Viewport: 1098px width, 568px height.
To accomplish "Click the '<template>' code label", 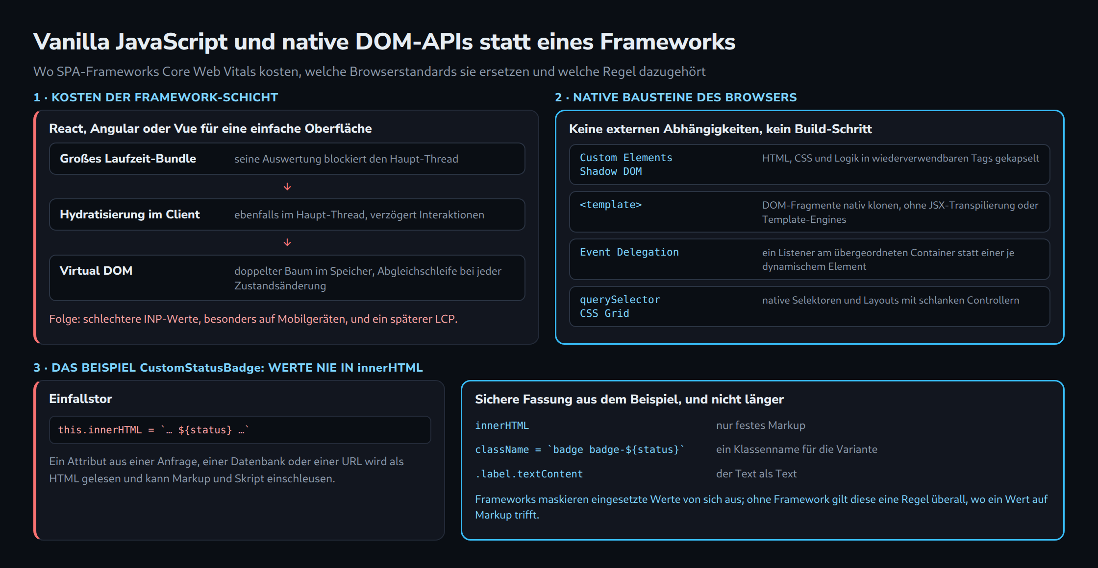I will (611, 205).
